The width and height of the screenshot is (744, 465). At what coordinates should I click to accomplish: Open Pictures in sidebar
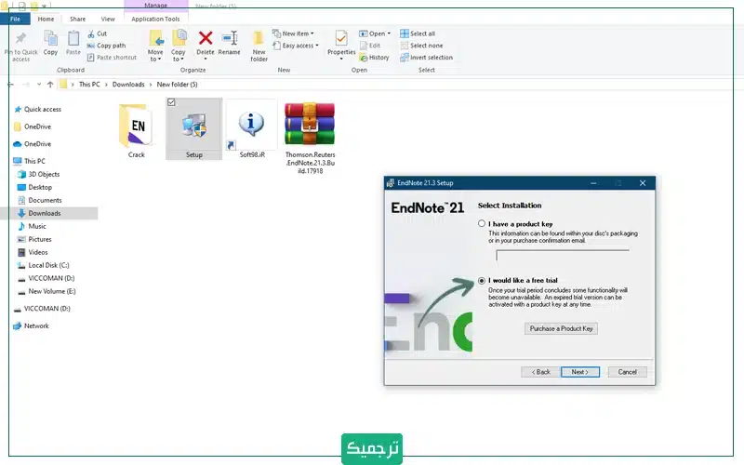(x=34, y=239)
